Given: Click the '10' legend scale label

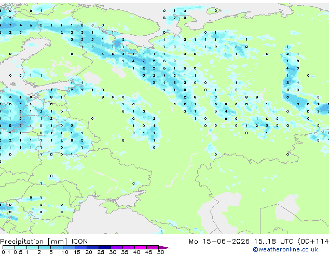Looking at the screenshot, I should [x=65, y=252].
